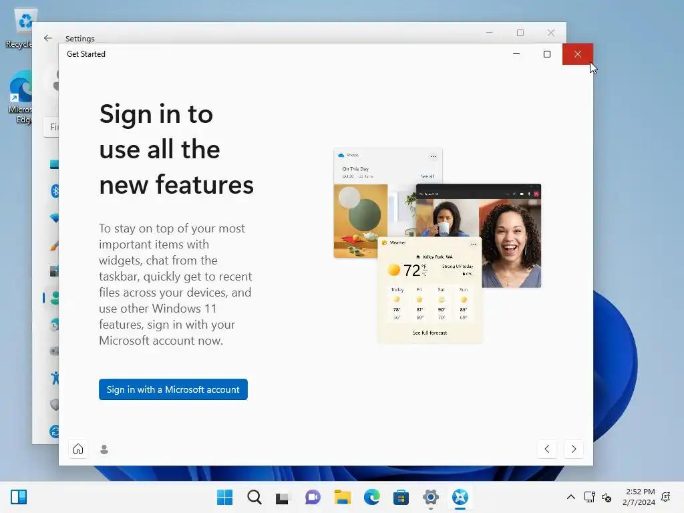
Task: Show hidden icons in system tray
Action: pos(570,497)
